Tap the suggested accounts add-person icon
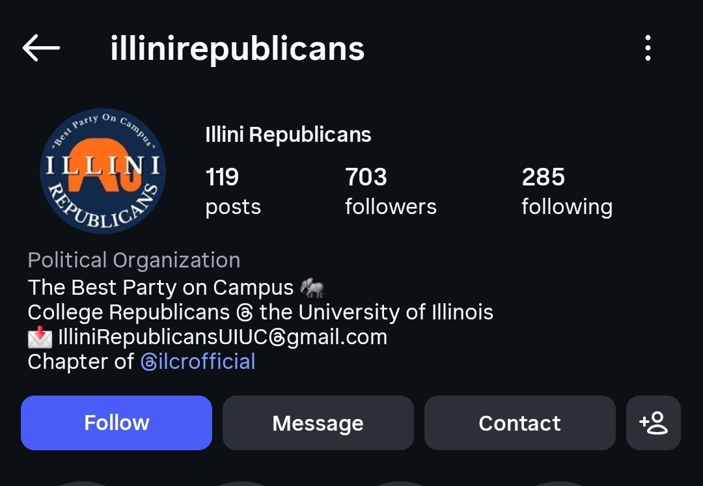This screenshot has height=486, width=703. 653,423
